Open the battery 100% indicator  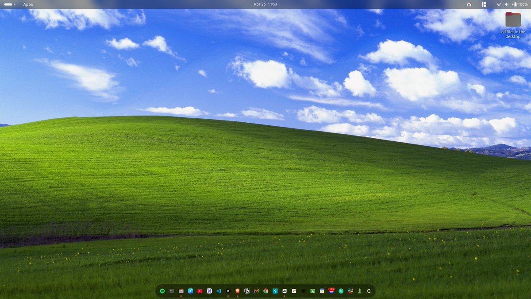pyautogui.click(x=520, y=4)
